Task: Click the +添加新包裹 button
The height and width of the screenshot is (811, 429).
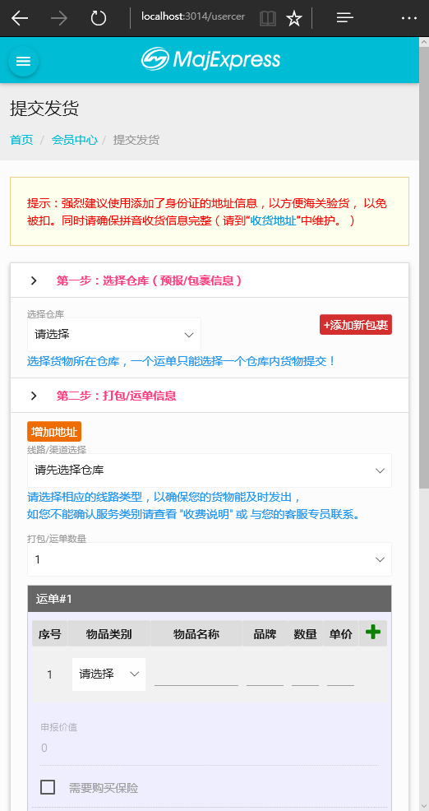Action: (356, 325)
